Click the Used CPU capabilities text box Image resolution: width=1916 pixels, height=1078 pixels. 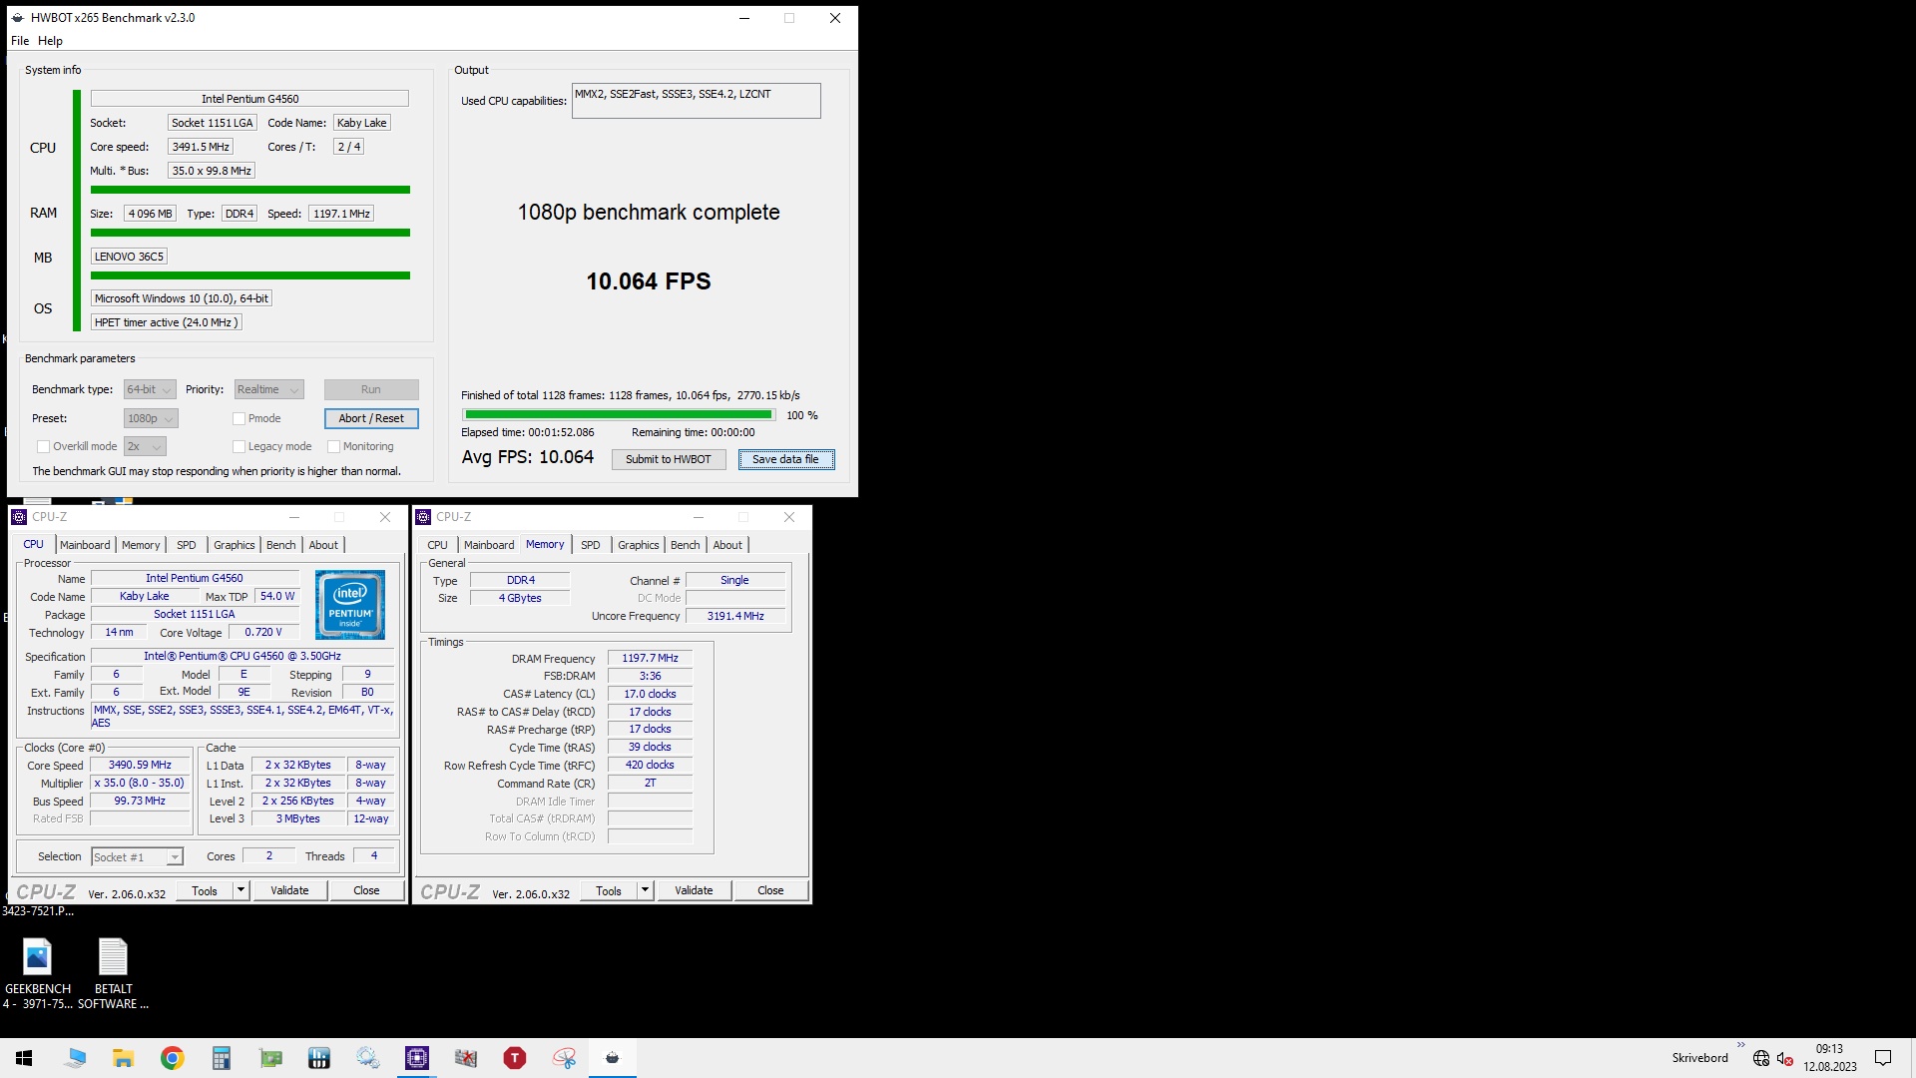tap(696, 101)
